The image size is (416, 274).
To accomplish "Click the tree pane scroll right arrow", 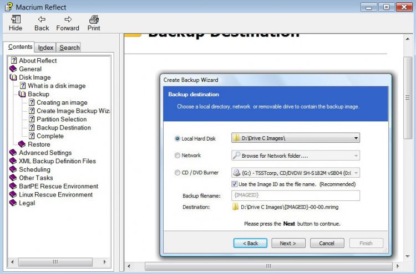I will pos(104,262).
